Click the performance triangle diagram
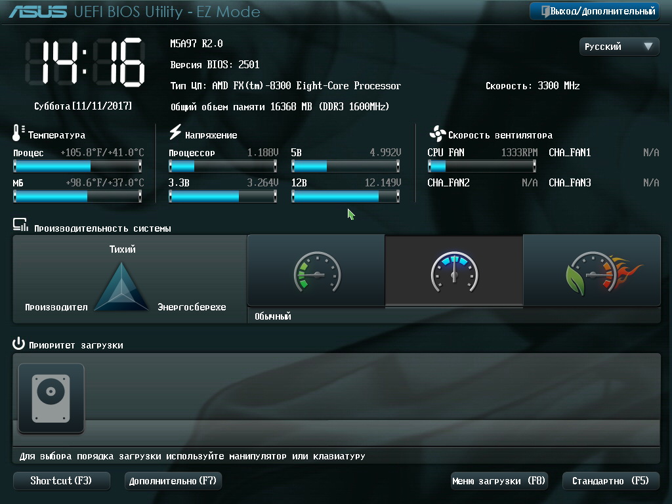Image resolution: width=672 pixels, height=504 pixels. (121, 286)
